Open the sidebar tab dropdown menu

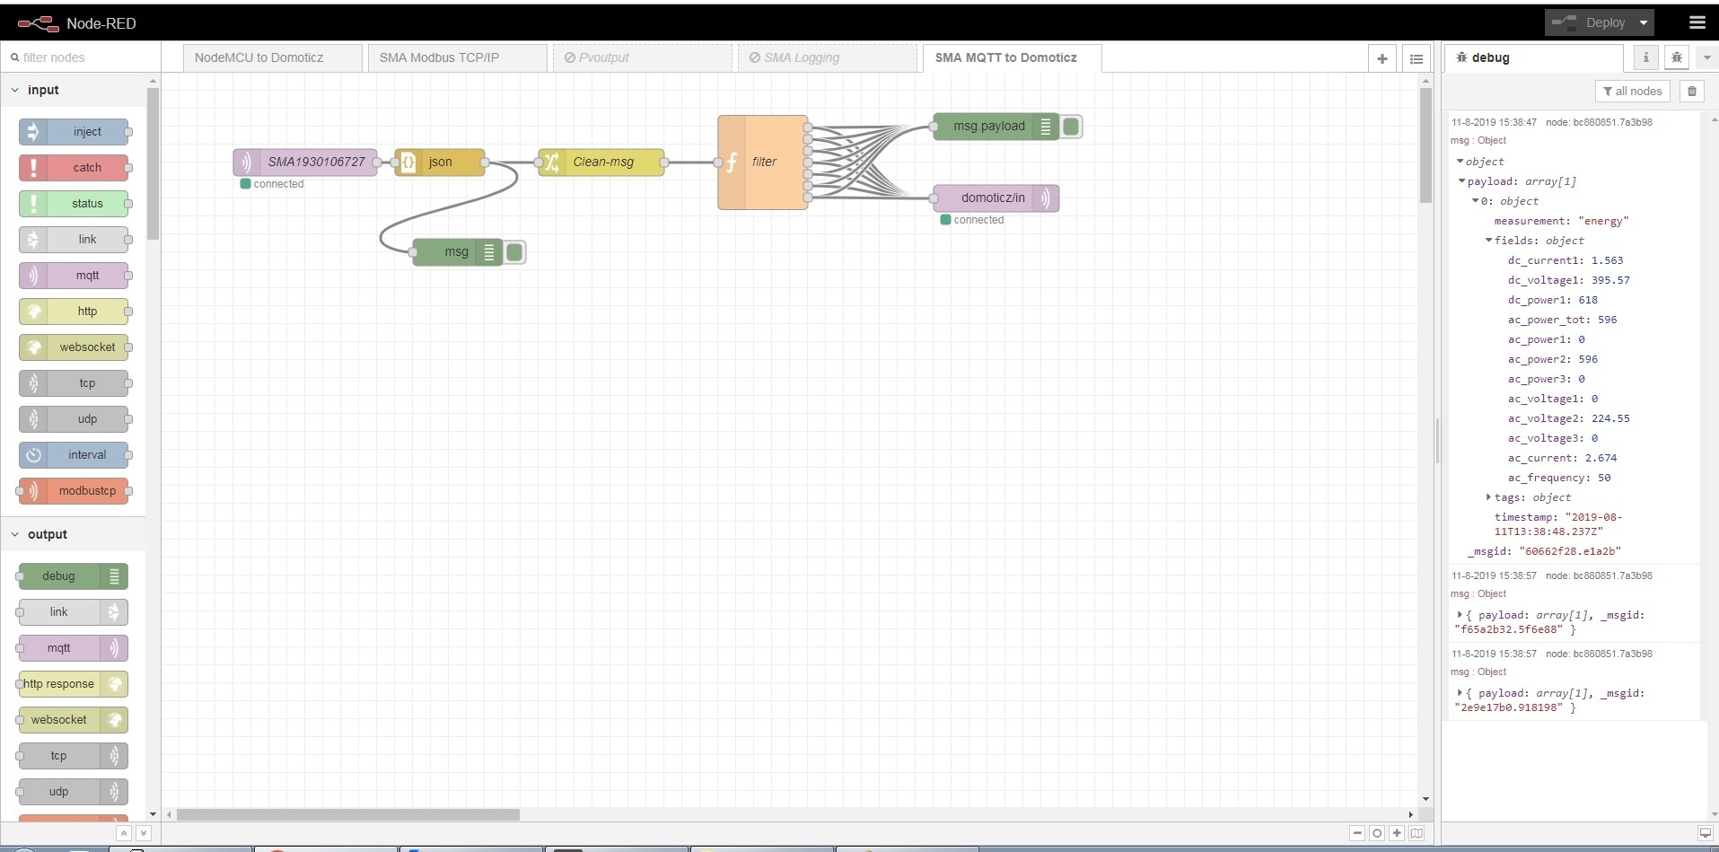[1706, 57]
